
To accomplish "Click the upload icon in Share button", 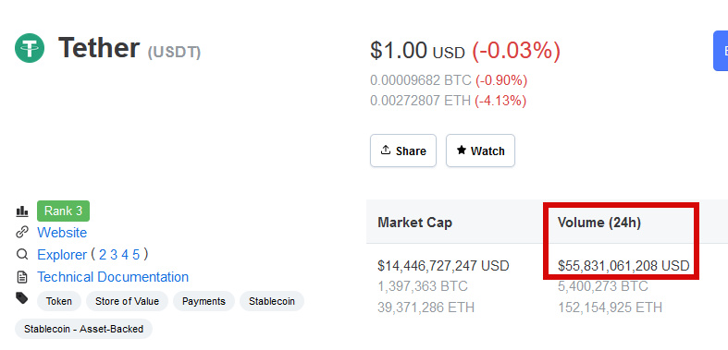I will point(386,150).
